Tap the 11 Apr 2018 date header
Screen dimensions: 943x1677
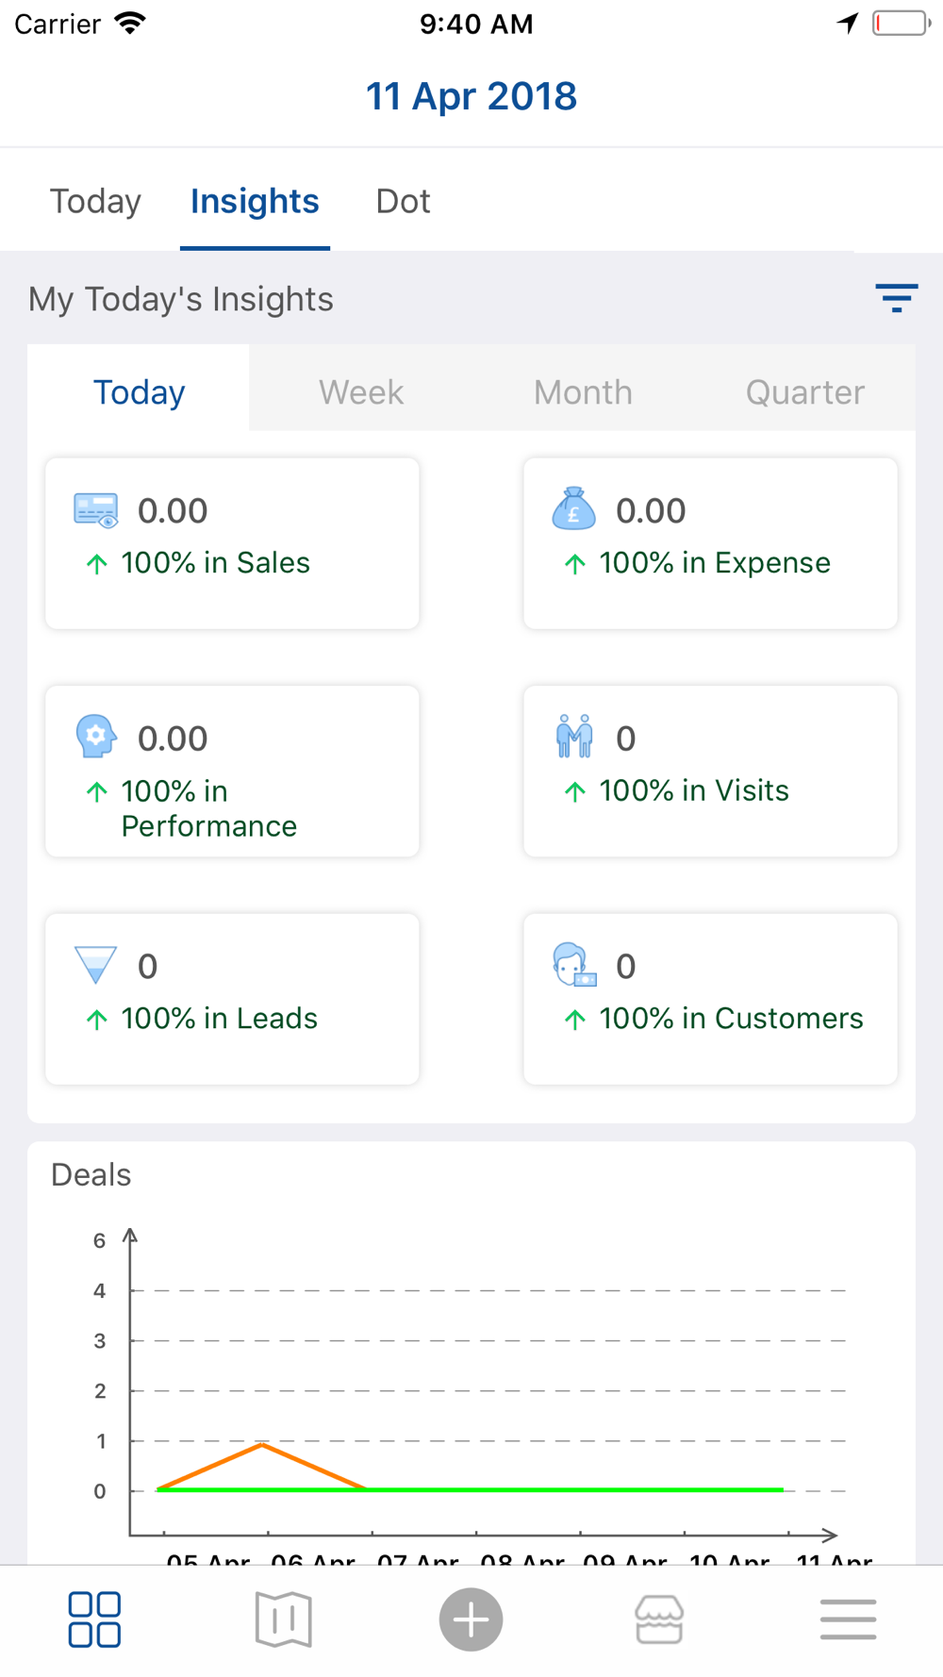[471, 96]
